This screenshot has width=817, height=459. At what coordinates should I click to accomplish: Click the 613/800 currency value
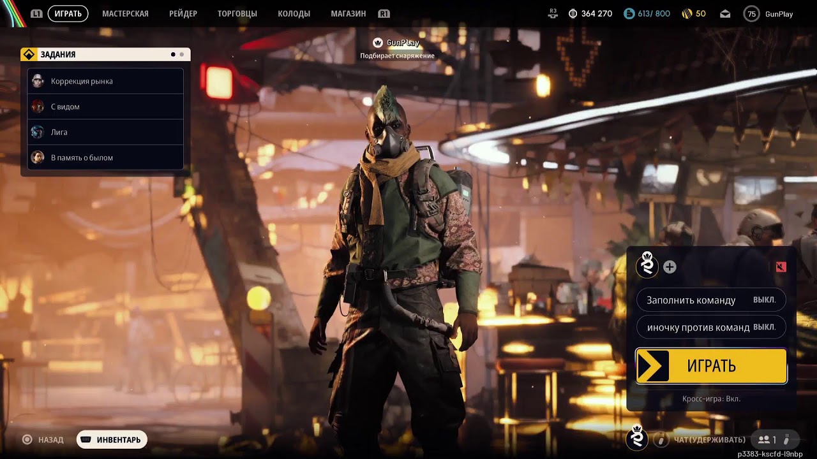coord(654,13)
